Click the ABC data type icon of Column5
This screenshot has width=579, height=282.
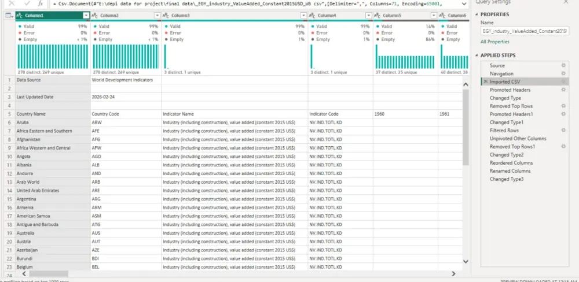pos(378,16)
